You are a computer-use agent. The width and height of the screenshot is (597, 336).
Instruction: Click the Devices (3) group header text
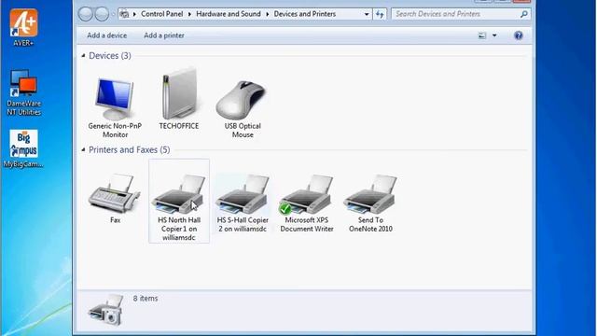tap(110, 56)
